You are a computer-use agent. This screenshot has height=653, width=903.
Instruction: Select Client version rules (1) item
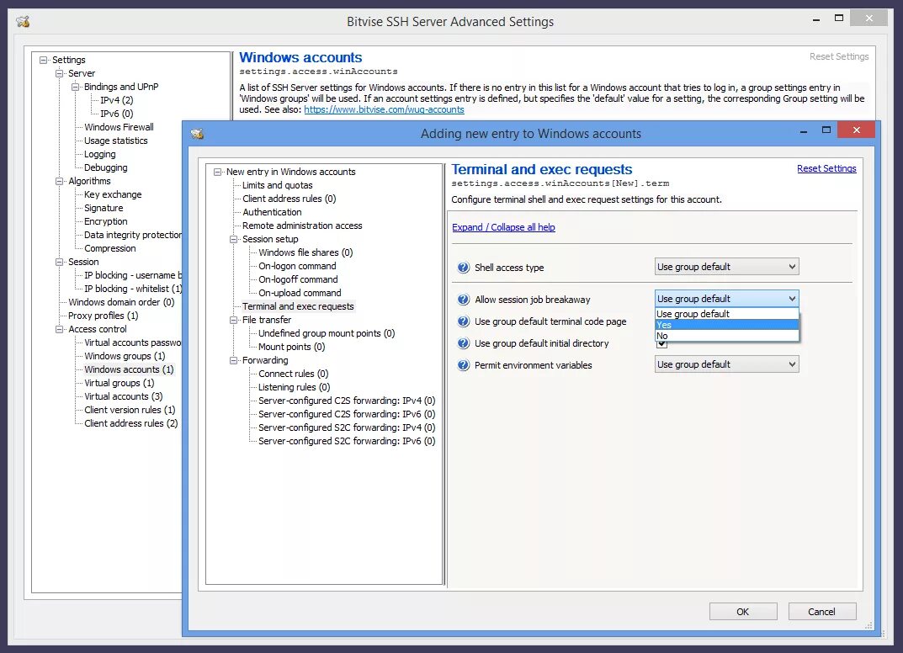(130, 410)
